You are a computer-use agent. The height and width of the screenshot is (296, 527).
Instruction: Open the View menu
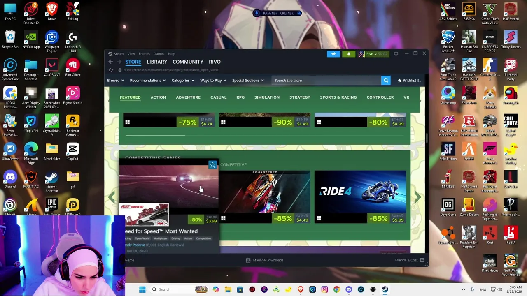131,54
